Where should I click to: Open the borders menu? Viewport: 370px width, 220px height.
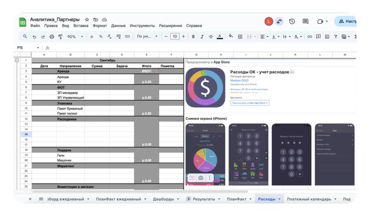click(x=240, y=37)
